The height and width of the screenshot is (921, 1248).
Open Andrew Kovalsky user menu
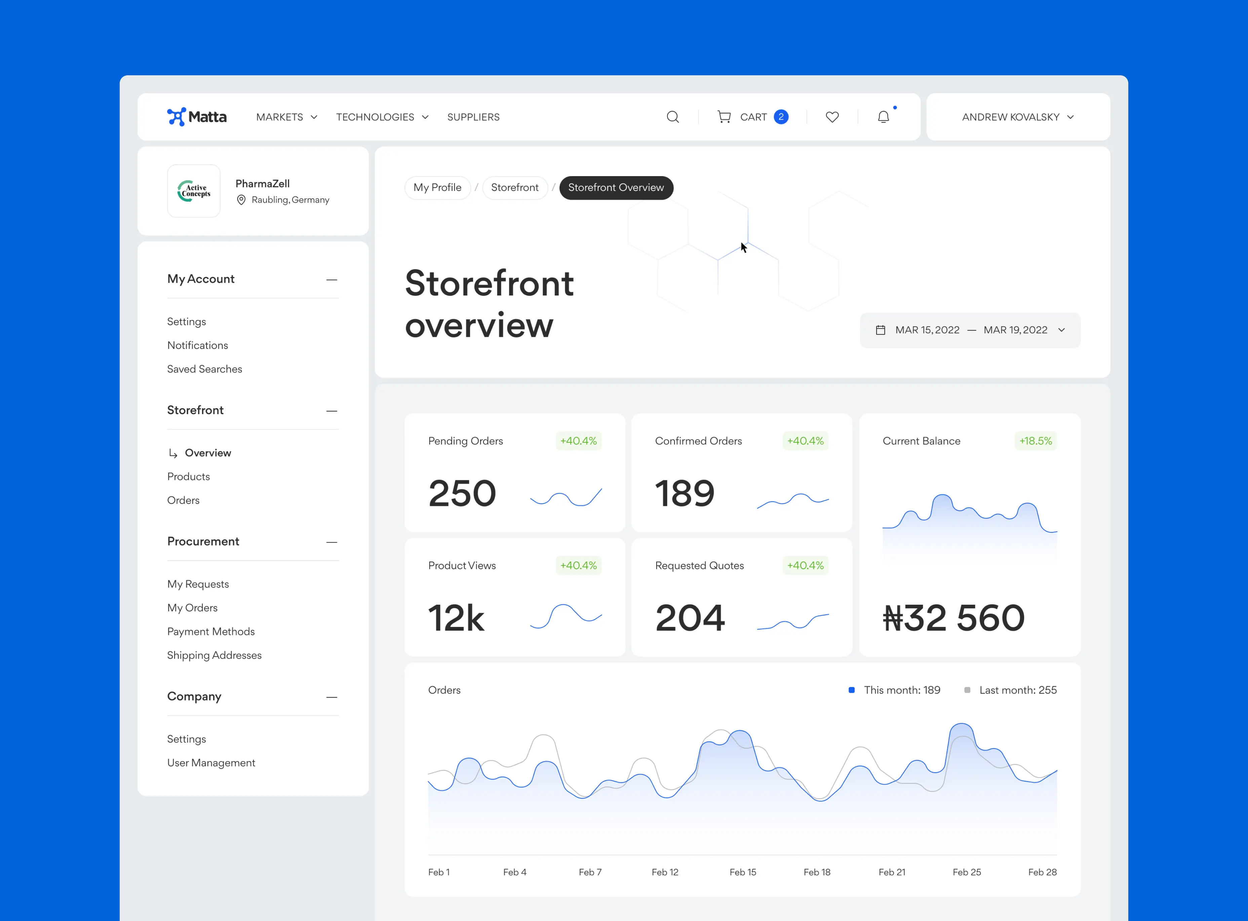tap(1018, 117)
